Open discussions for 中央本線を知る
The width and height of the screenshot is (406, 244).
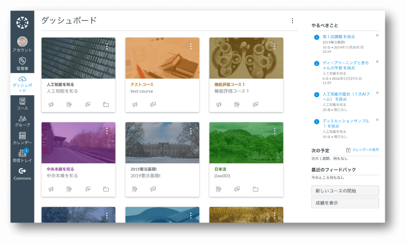88,189
